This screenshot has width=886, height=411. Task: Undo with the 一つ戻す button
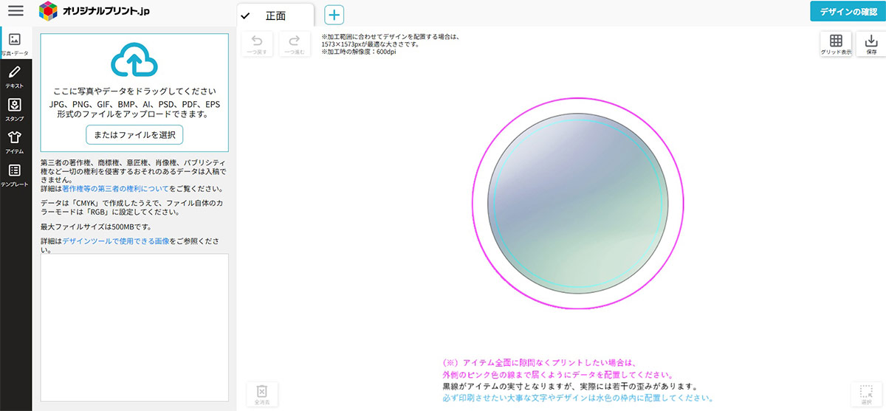click(x=258, y=44)
